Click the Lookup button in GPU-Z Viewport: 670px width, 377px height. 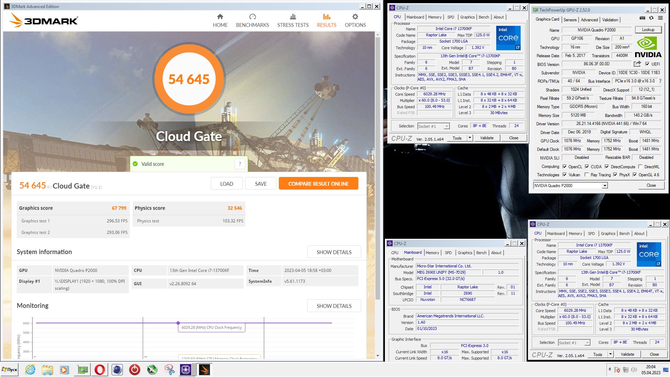pyautogui.click(x=648, y=30)
